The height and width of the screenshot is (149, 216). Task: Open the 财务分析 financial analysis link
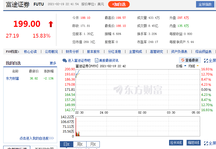coord(72,52)
